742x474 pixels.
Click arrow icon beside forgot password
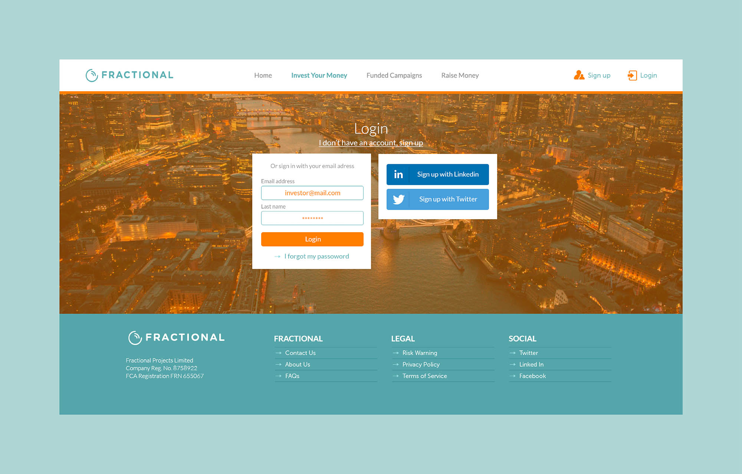pos(277,256)
